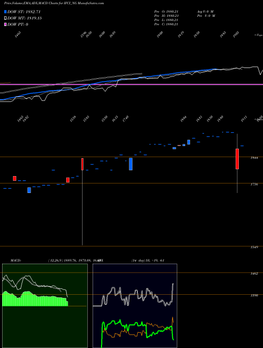Click the 'Pre V: 0 M' volume text
The image size is (263, 348).
206,16
